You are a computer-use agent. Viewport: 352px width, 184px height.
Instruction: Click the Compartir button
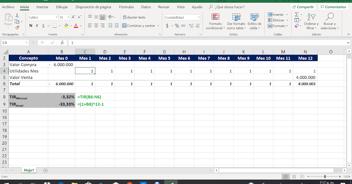tap(303, 6)
